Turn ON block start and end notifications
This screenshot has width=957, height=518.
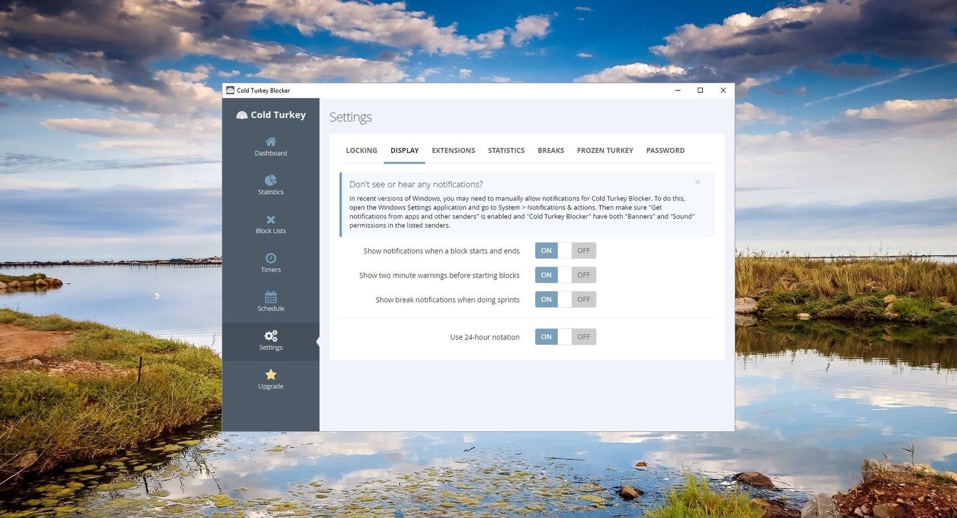(x=546, y=251)
